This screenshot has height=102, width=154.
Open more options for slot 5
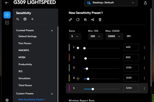click(x=144, y=88)
